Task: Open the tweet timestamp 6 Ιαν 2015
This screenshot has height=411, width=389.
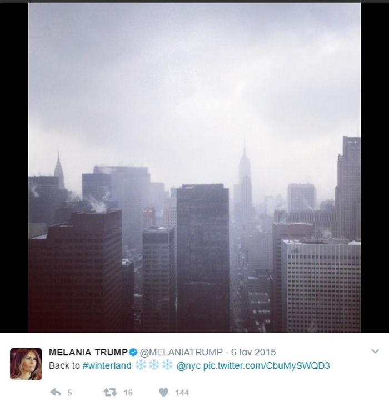Action: pos(253,352)
